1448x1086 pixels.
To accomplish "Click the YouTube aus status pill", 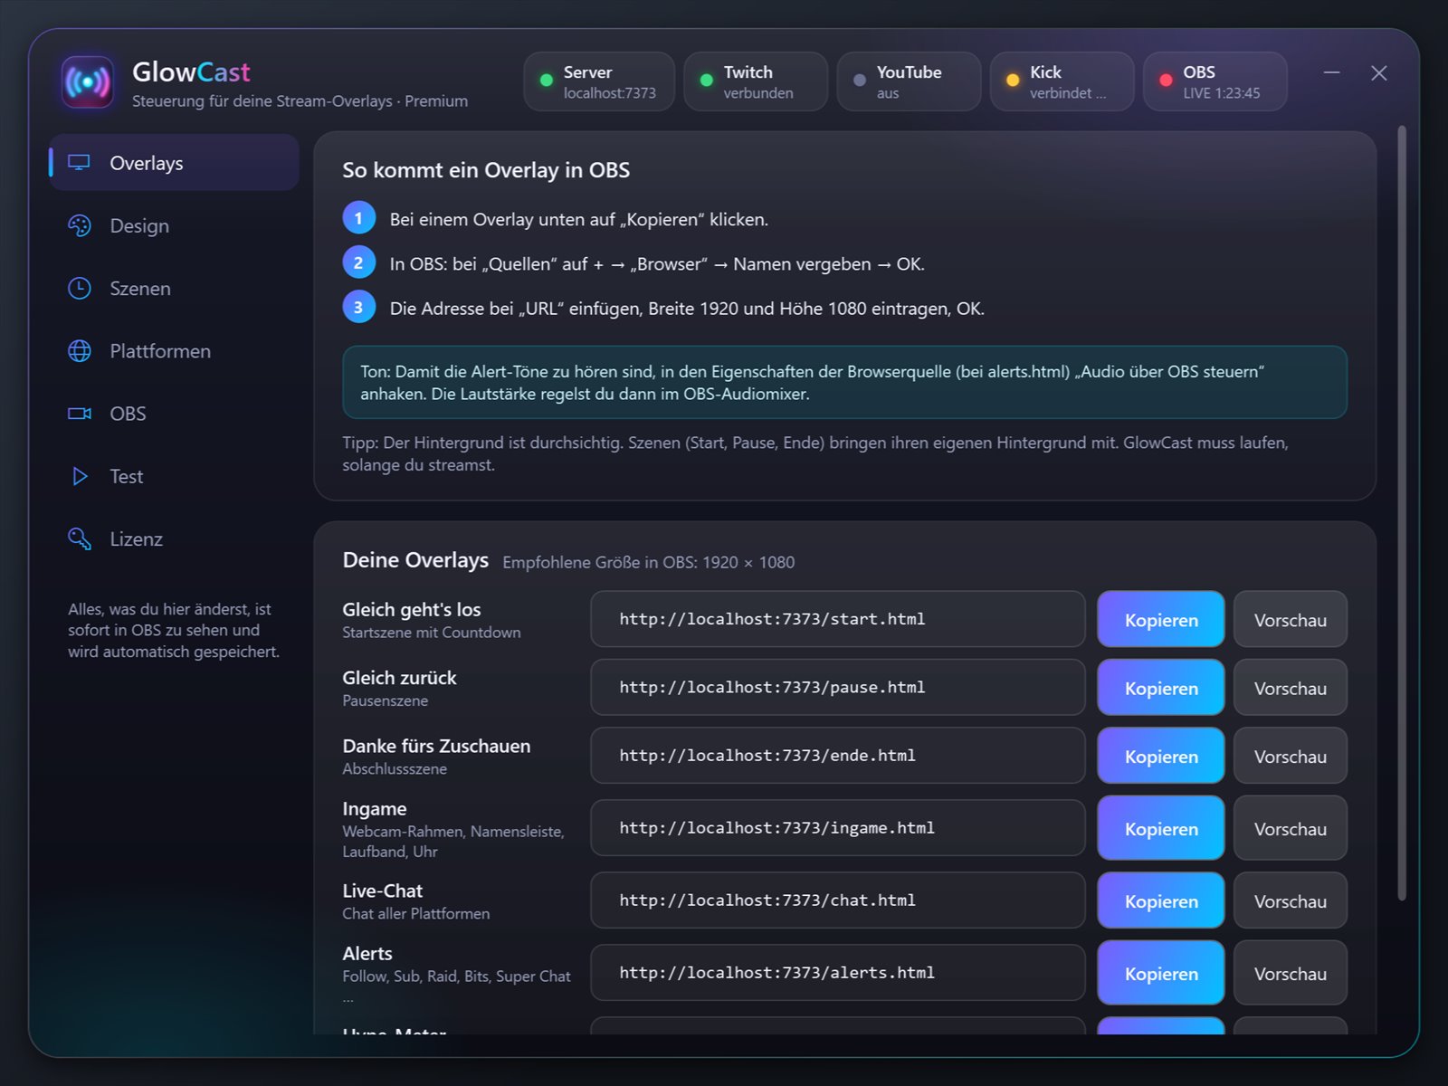I will pos(909,81).
